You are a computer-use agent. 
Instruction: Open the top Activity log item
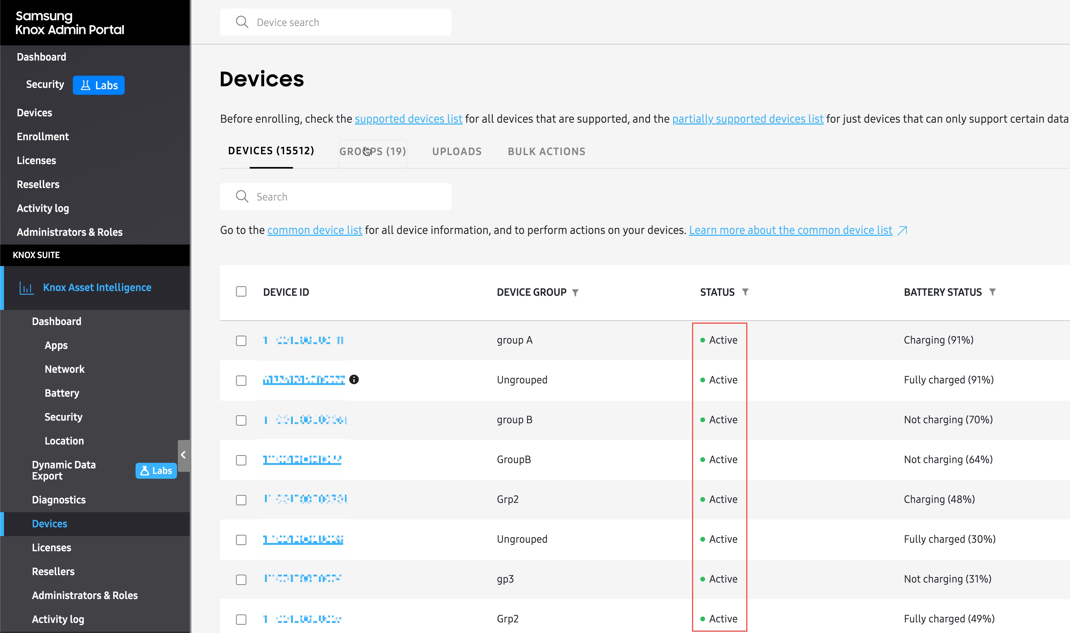[43, 208]
